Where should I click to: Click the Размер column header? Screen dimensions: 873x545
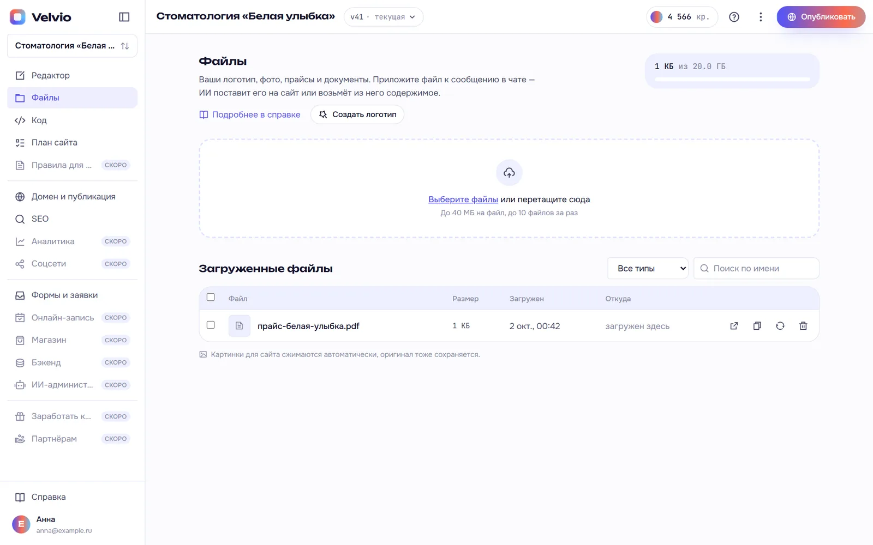point(465,299)
